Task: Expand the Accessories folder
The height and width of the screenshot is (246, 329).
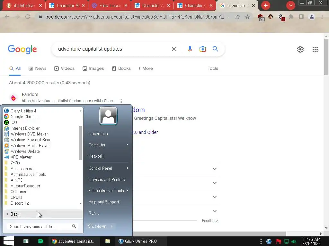Action: (x=21, y=168)
